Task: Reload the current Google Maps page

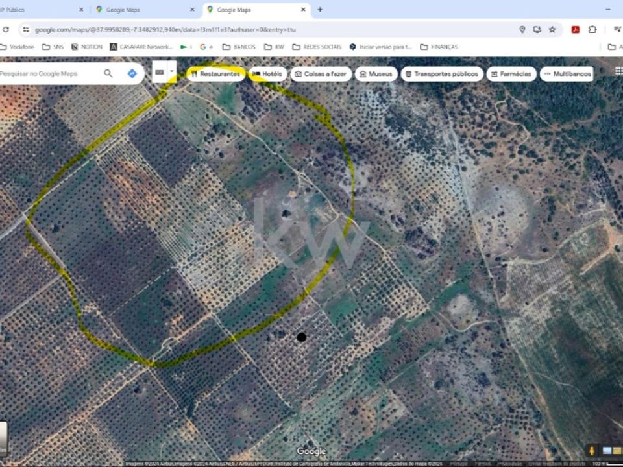Action: tap(6, 29)
